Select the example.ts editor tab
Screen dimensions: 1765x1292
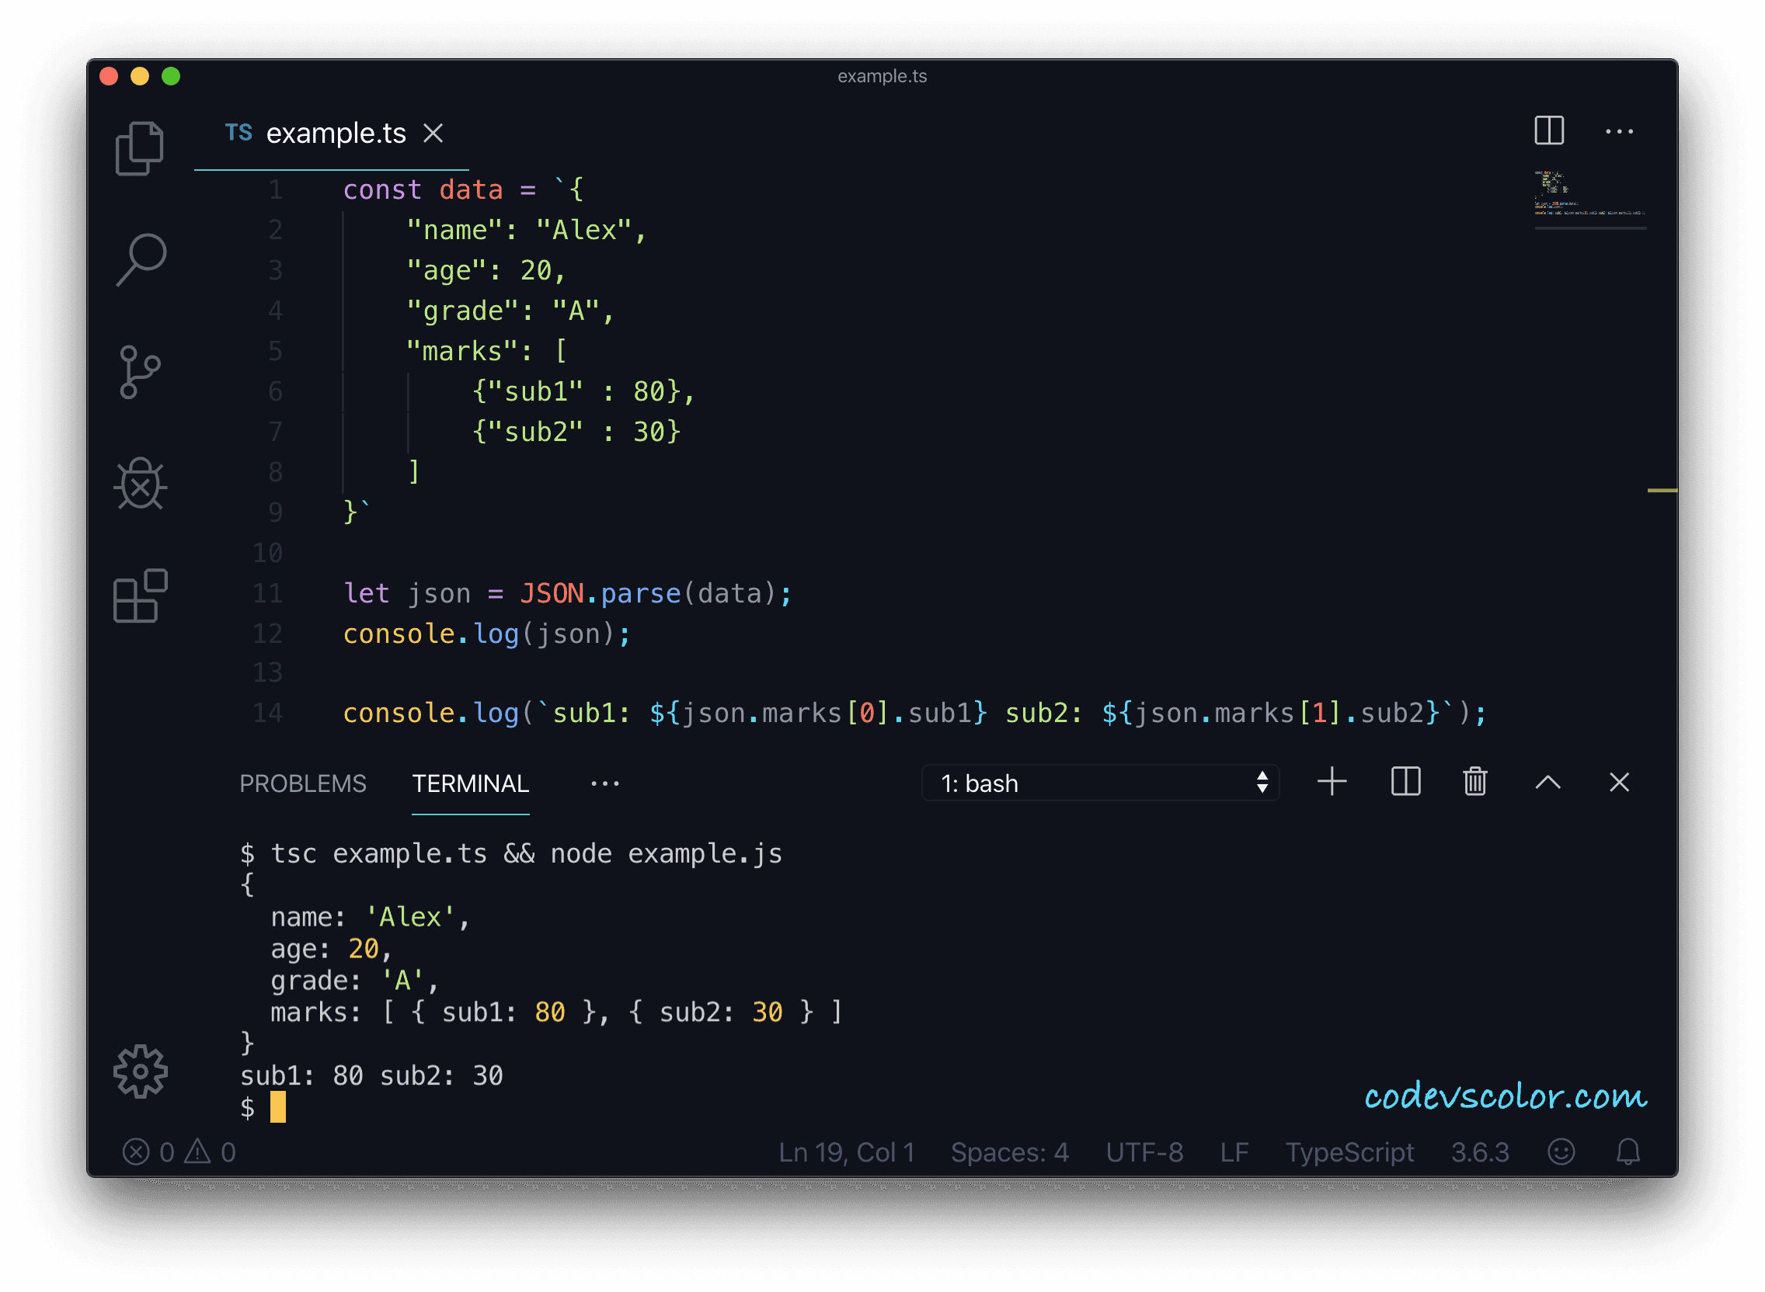coord(336,133)
